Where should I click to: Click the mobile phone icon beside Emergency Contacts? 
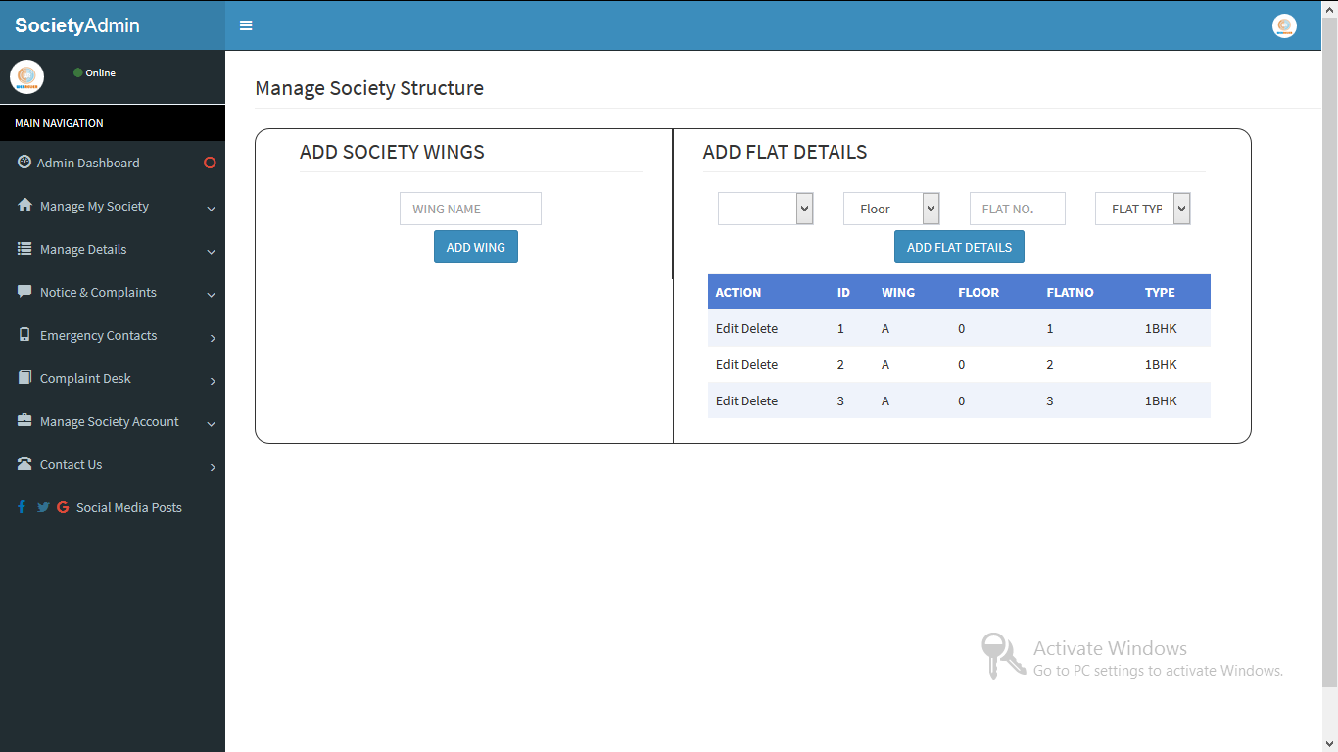[x=22, y=335]
